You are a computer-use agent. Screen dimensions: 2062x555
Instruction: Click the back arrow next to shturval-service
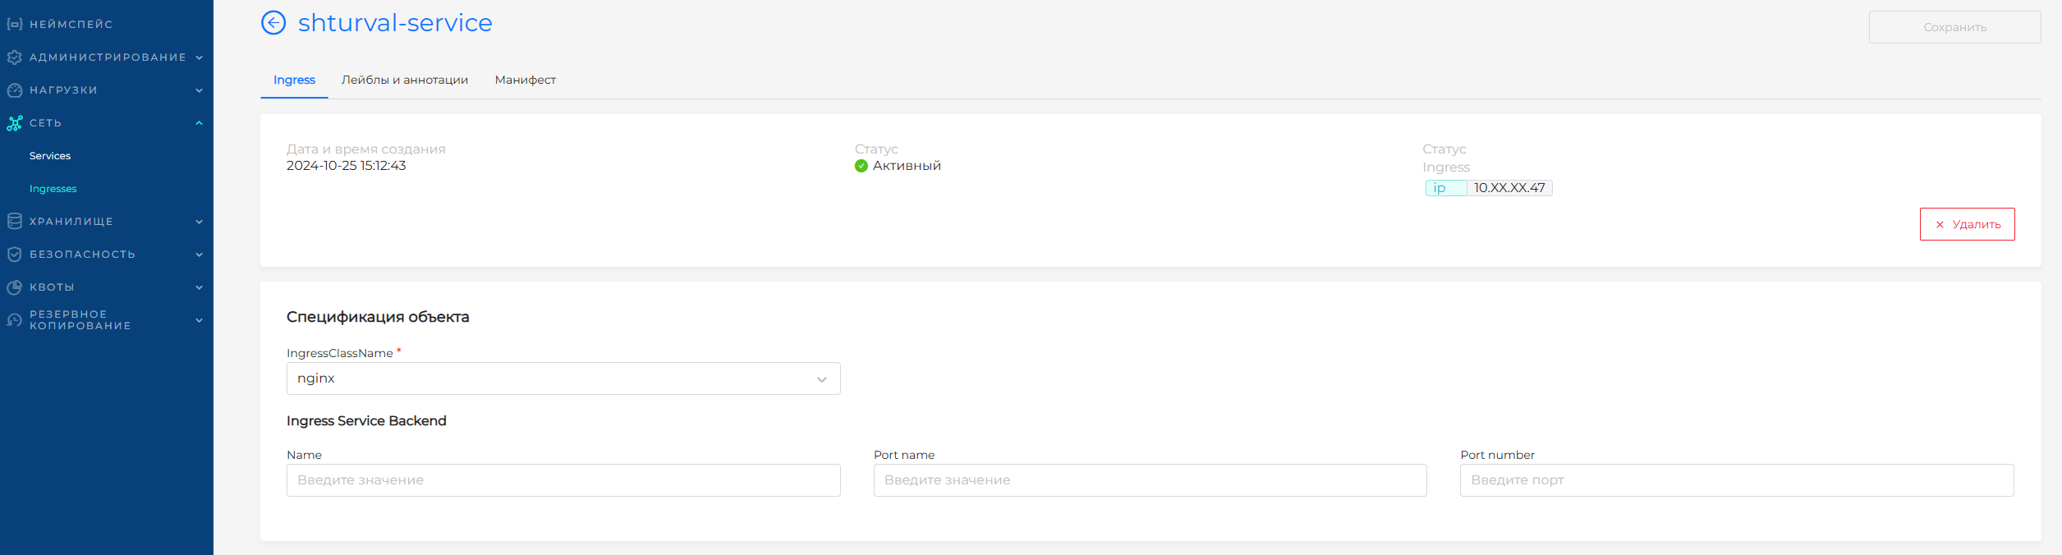click(x=273, y=23)
